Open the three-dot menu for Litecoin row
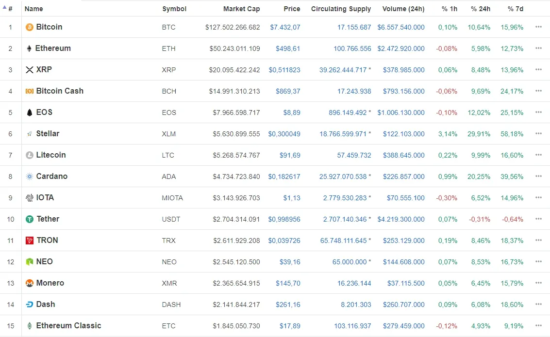The width and height of the screenshot is (550, 337). click(x=538, y=155)
